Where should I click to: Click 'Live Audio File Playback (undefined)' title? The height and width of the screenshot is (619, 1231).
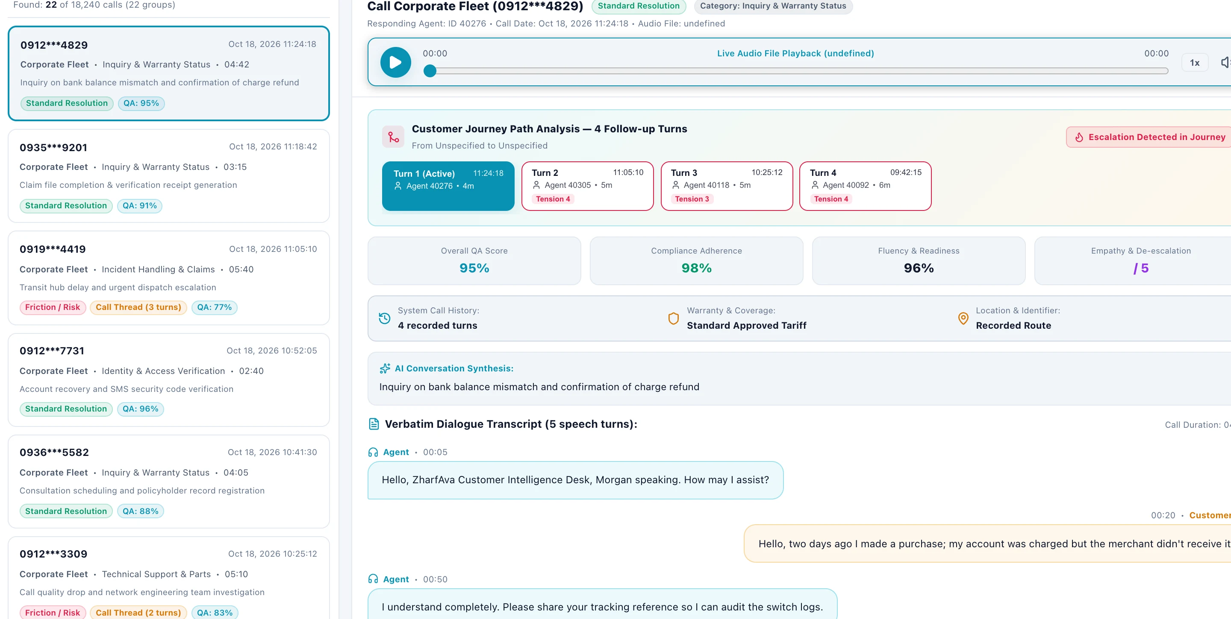click(x=795, y=53)
